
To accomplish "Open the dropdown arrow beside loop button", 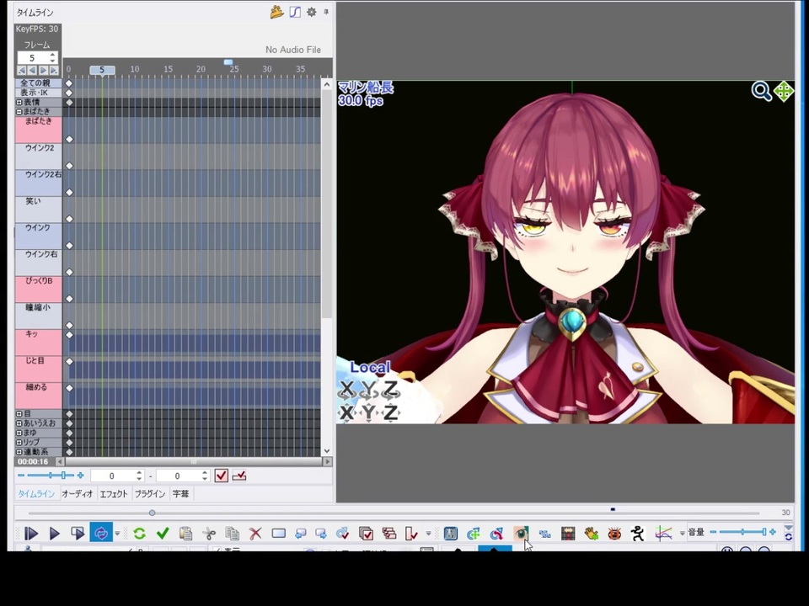I will [x=117, y=534].
